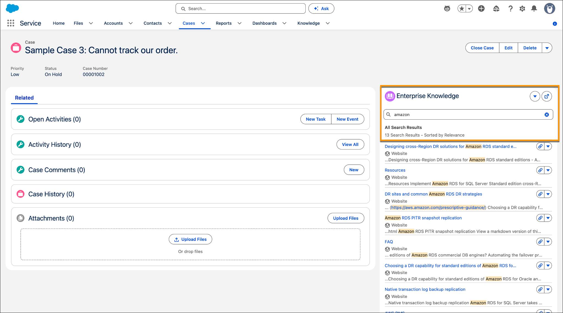Open the dropdown for the FAQ result
Screen dimensions: 563x313
pyautogui.click(x=548, y=242)
